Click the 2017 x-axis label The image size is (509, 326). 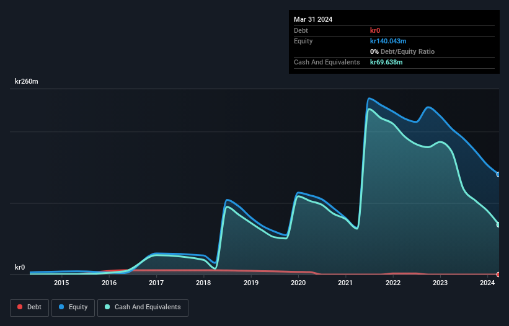[x=156, y=283]
